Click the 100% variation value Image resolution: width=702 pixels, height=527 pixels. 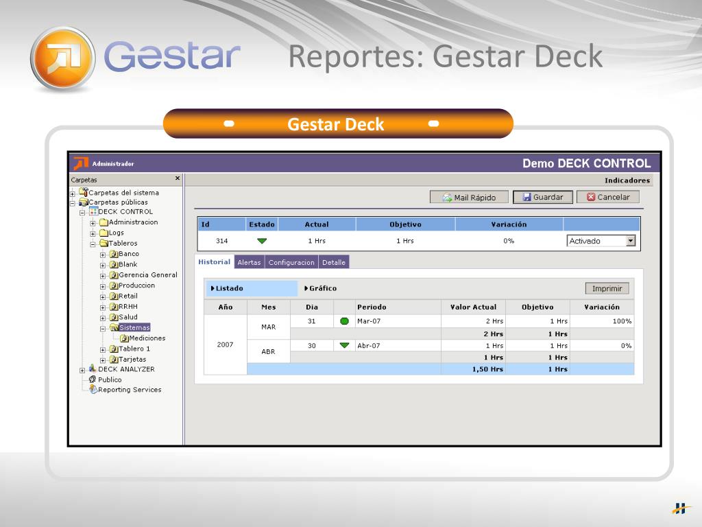pos(622,321)
